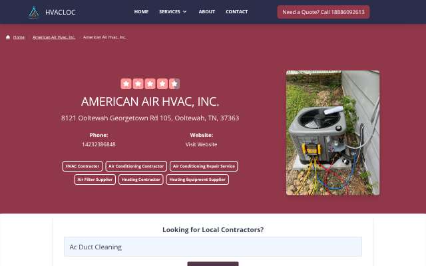Click the fifth half-filled rating star
The image size is (426, 266).
pyautogui.click(x=174, y=84)
